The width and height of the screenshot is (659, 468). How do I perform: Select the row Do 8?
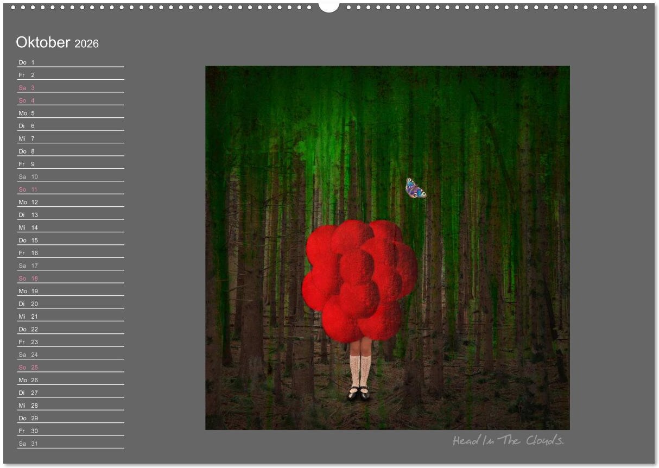coord(71,151)
